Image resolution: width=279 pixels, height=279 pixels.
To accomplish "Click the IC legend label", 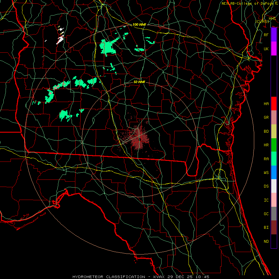I will [x=266, y=200].
